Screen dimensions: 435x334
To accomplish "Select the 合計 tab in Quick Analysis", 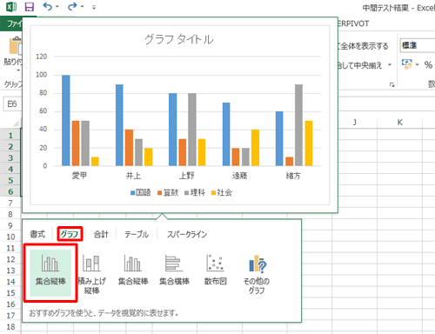I will pos(101,234).
